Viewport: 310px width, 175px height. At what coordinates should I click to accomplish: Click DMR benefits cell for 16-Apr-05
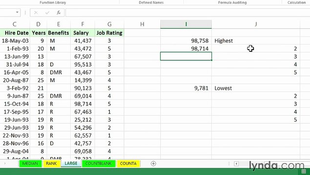(x=59, y=72)
